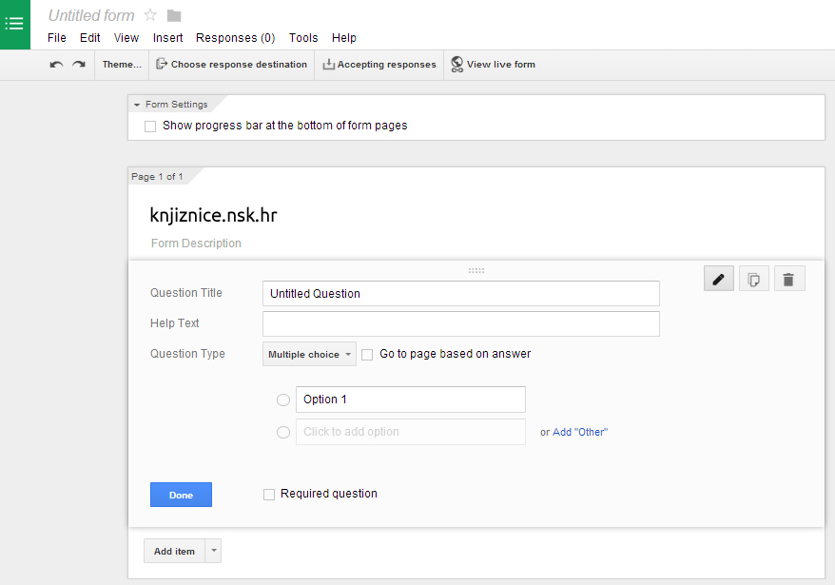Screen dimensions: 835x585
Task: Open the Edit menu
Action: pyautogui.click(x=89, y=38)
